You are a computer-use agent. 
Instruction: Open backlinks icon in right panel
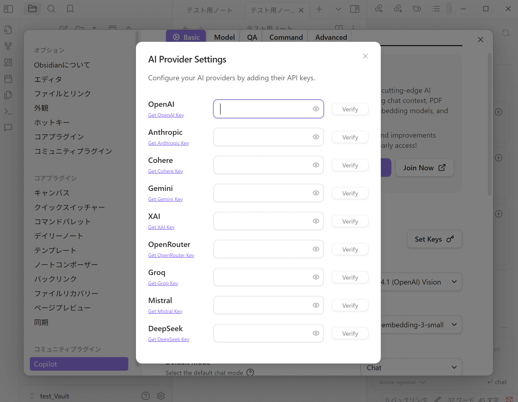(379, 9)
